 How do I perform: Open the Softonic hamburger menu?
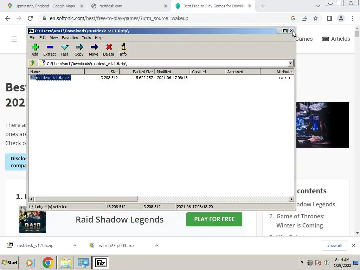[x=14, y=39]
